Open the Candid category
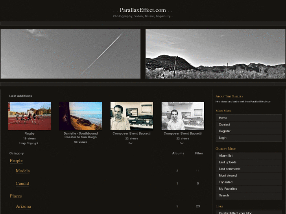The image size is (286, 214). [x=22, y=183]
